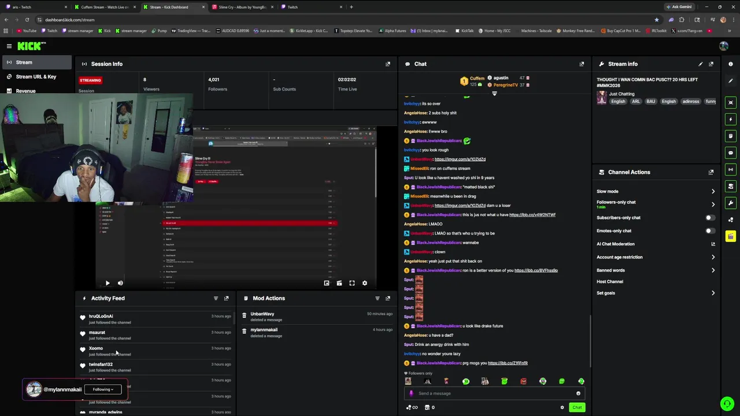Open AI Chat Moderation
Viewport: 740px width, 416px height.
656,244
